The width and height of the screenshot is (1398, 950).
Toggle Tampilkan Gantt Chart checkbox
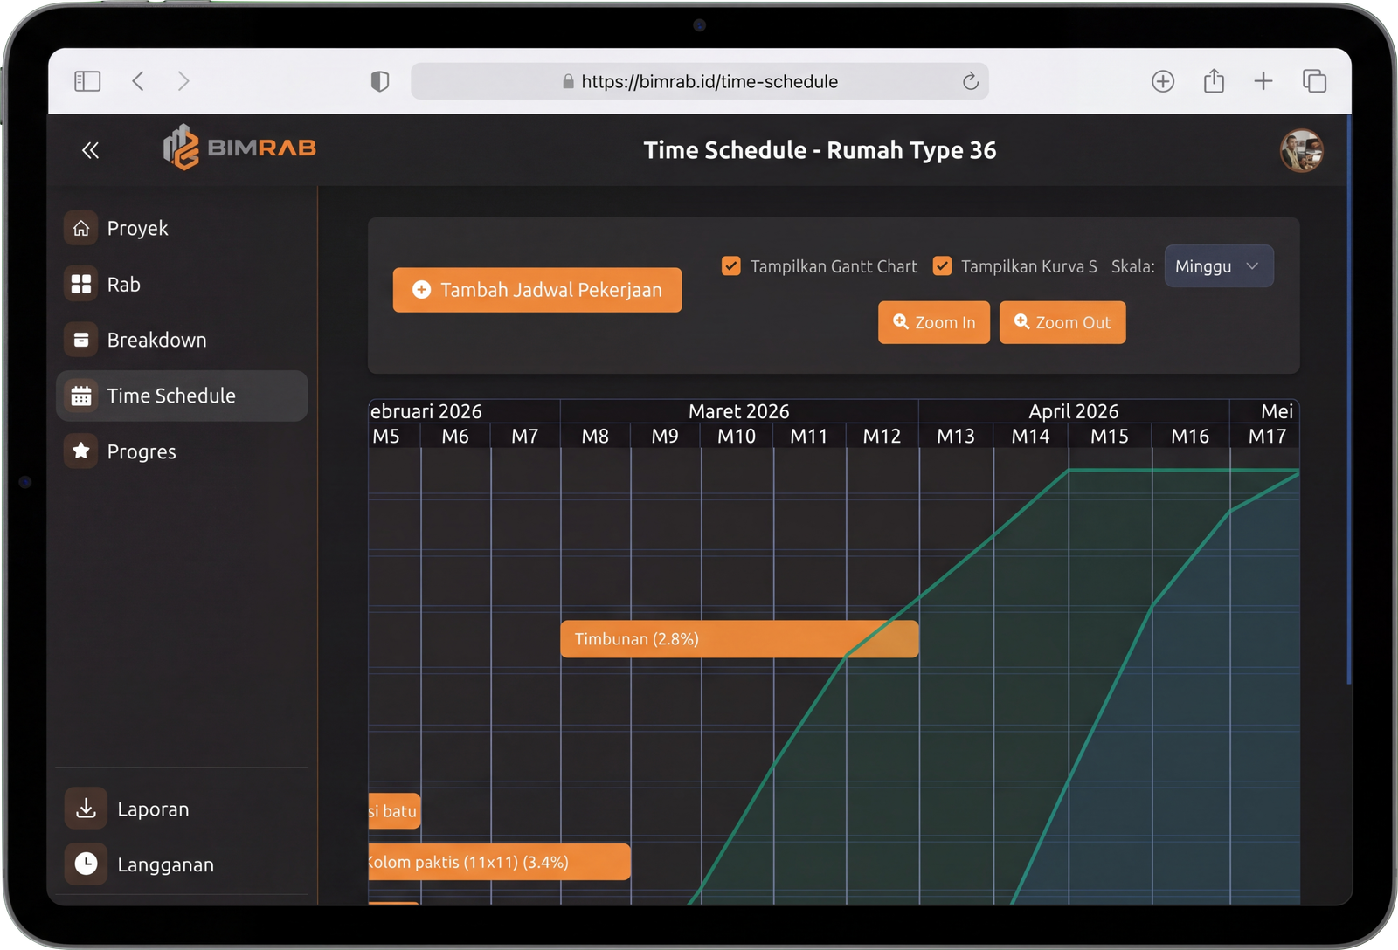point(731,265)
